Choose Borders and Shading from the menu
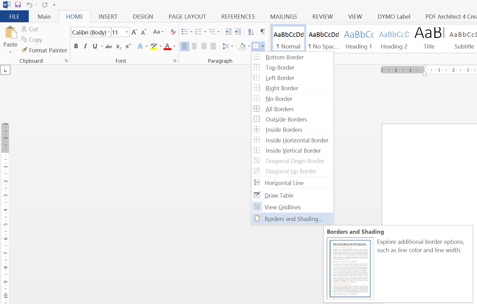This screenshot has width=477, height=304. pos(293,219)
